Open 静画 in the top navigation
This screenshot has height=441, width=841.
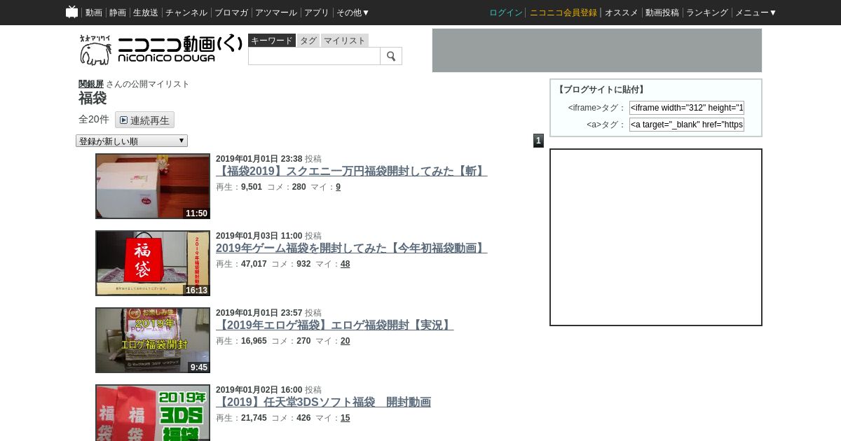click(118, 13)
